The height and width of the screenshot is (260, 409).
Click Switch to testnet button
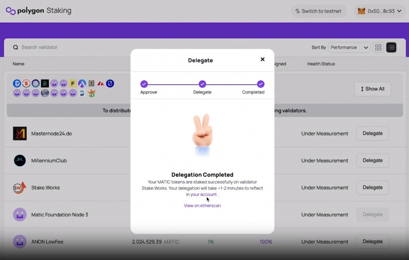tap(318, 11)
